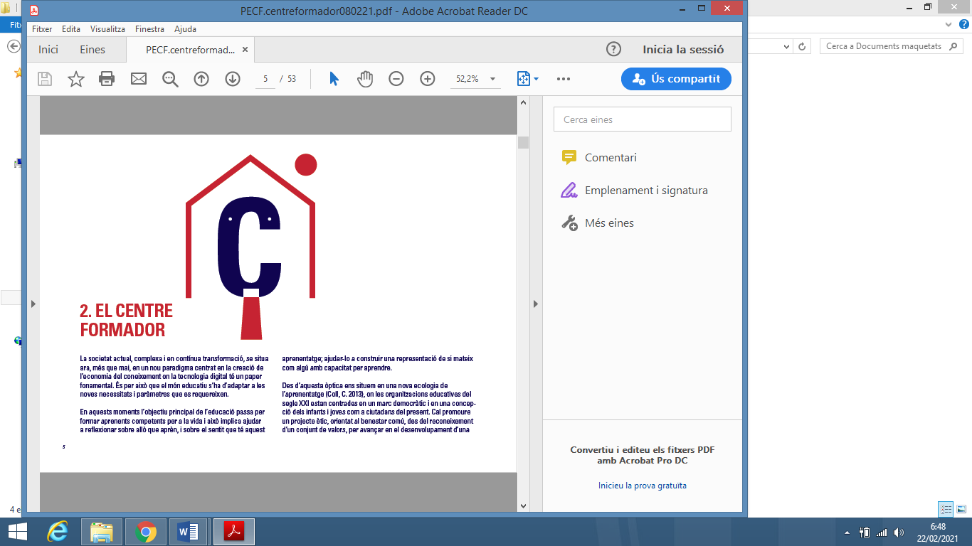Click the Save file icon
The height and width of the screenshot is (546, 972).
[45, 79]
